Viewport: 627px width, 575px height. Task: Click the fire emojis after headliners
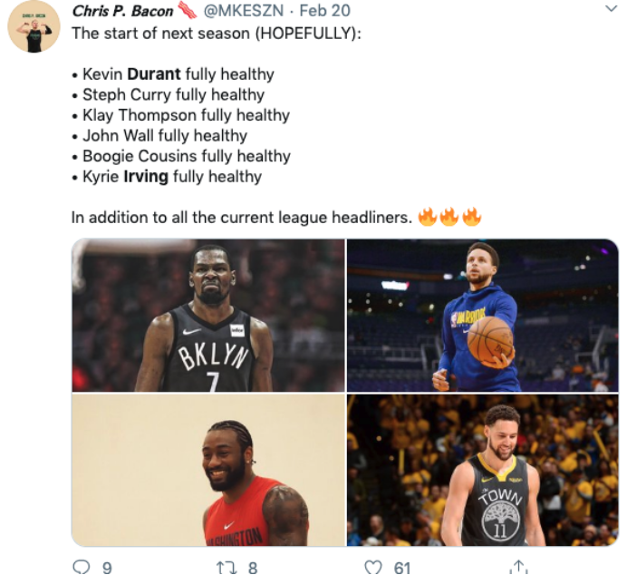[x=449, y=217]
